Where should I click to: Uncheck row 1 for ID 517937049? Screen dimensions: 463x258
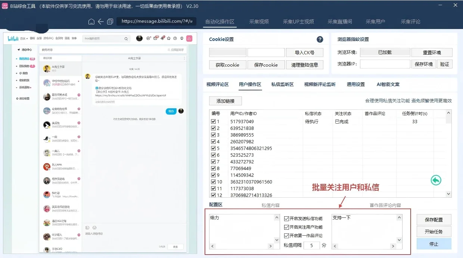click(x=213, y=122)
